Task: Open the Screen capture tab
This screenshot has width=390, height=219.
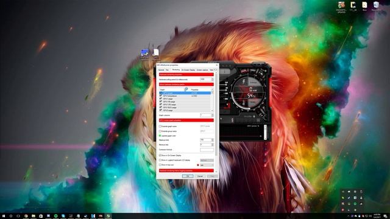Action: pyautogui.click(x=202, y=70)
